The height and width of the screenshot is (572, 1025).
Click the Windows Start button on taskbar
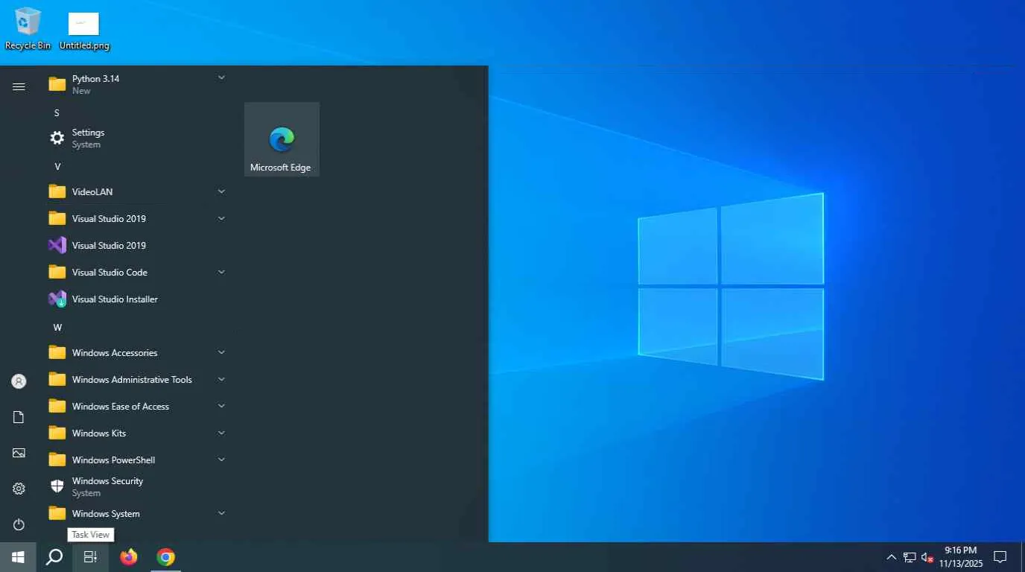click(x=18, y=557)
